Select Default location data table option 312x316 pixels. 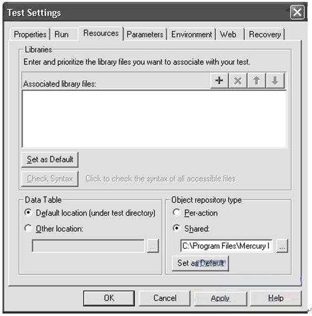(x=28, y=213)
